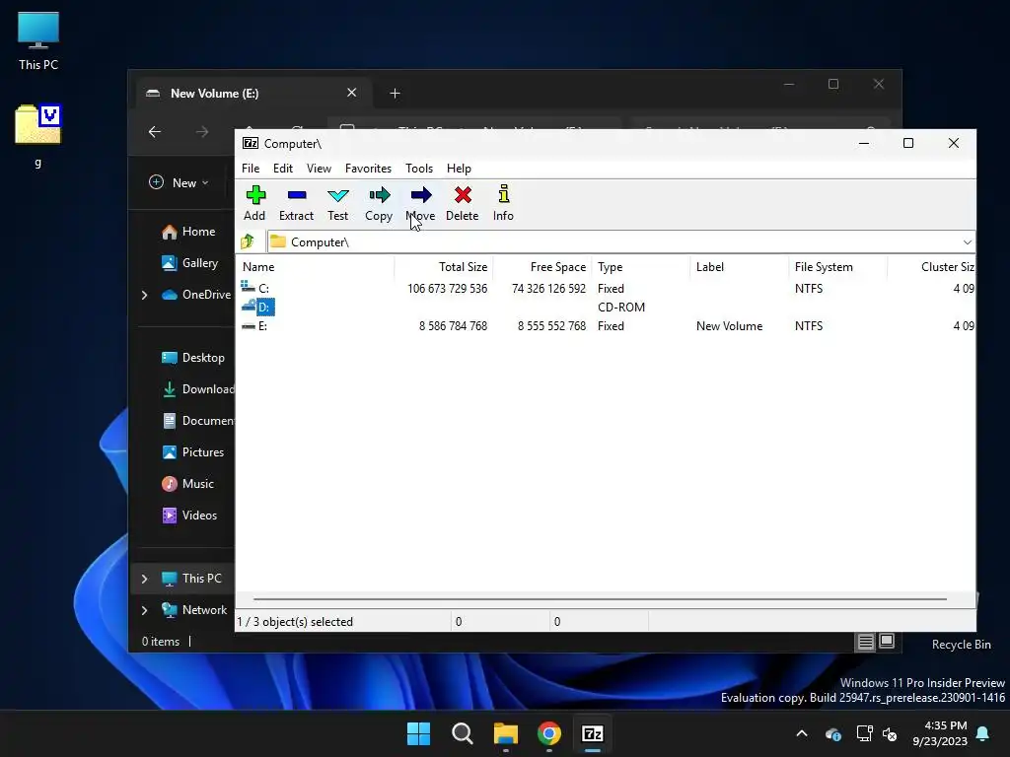
Task: Open Documents in Explorer sidebar
Action: tap(197, 420)
